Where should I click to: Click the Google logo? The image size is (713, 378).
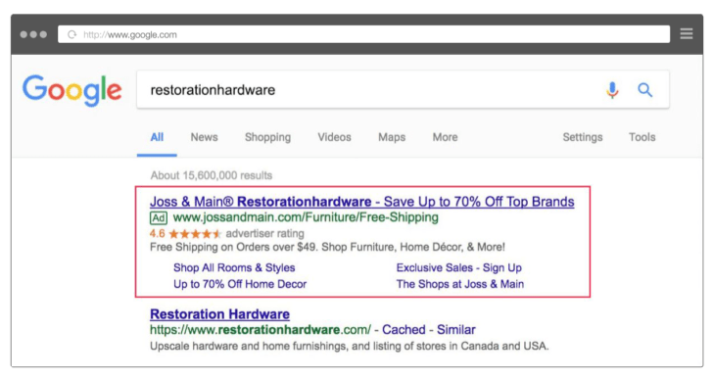72,90
